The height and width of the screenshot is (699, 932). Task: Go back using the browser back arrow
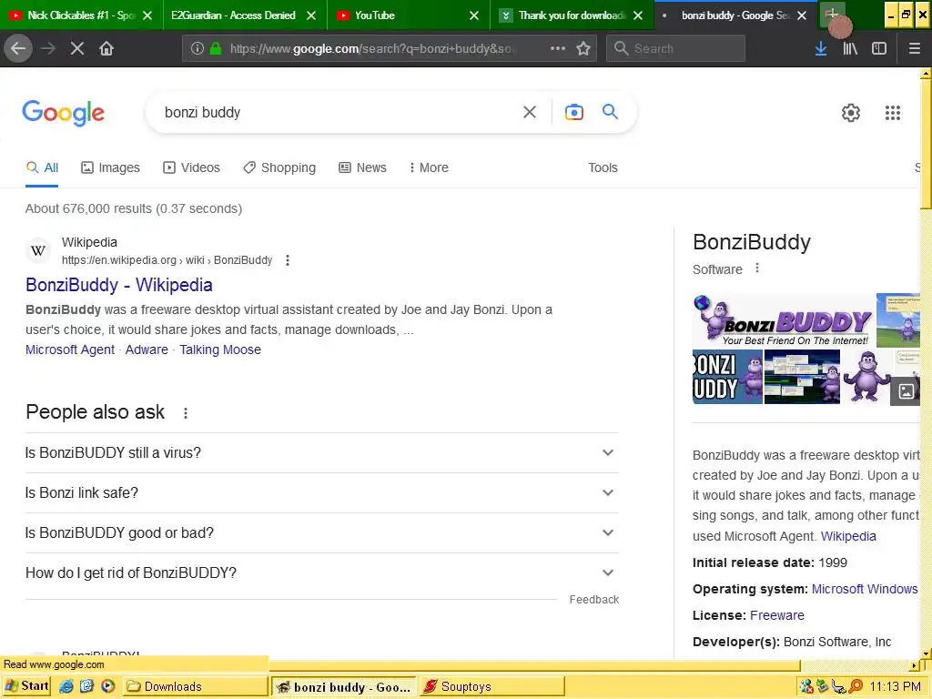(18, 48)
